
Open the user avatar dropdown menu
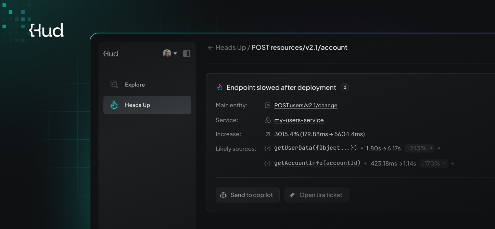pos(175,53)
